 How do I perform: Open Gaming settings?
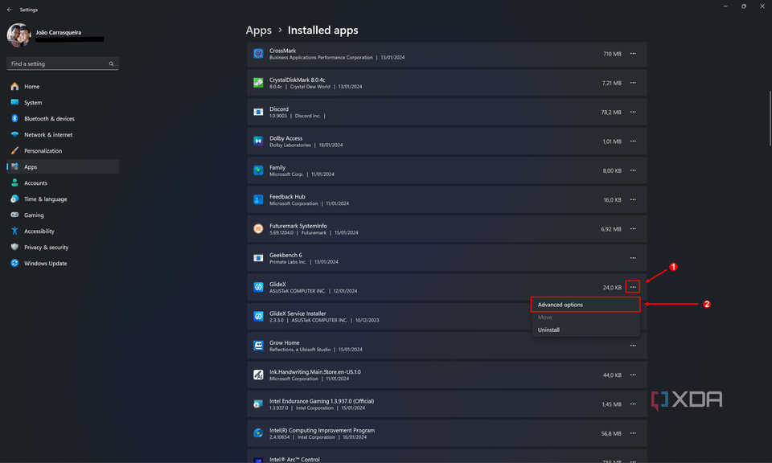point(63,215)
